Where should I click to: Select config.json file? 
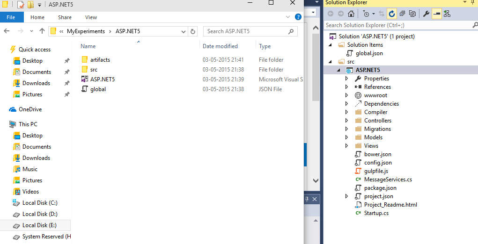378,163
